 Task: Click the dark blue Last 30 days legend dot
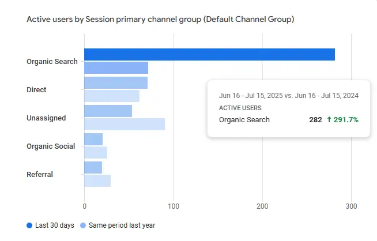point(29,225)
